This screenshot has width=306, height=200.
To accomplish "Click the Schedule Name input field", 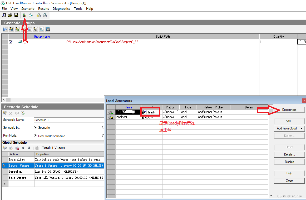I will pyautogui.click(x=69, y=120).
